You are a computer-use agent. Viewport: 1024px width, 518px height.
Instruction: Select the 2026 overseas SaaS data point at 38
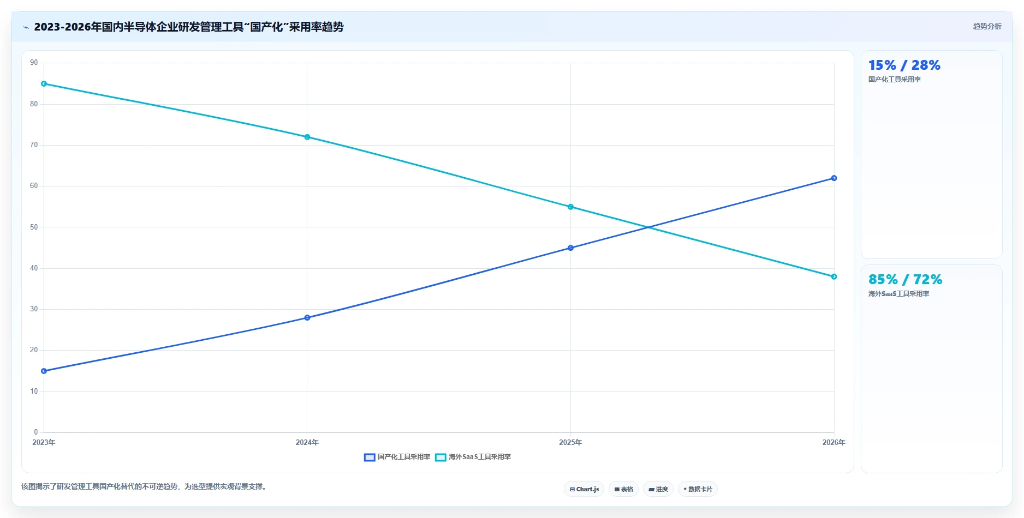coord(834,277)
